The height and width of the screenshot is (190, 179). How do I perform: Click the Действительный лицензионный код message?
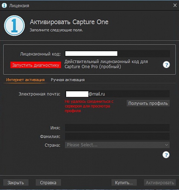pos(106,64)
